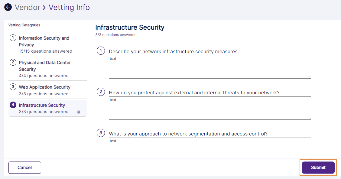Screen dimensions: 341x179
Task: Click the arrow icon next to Infrastructure Security
Action: click(x=78, y=112)
